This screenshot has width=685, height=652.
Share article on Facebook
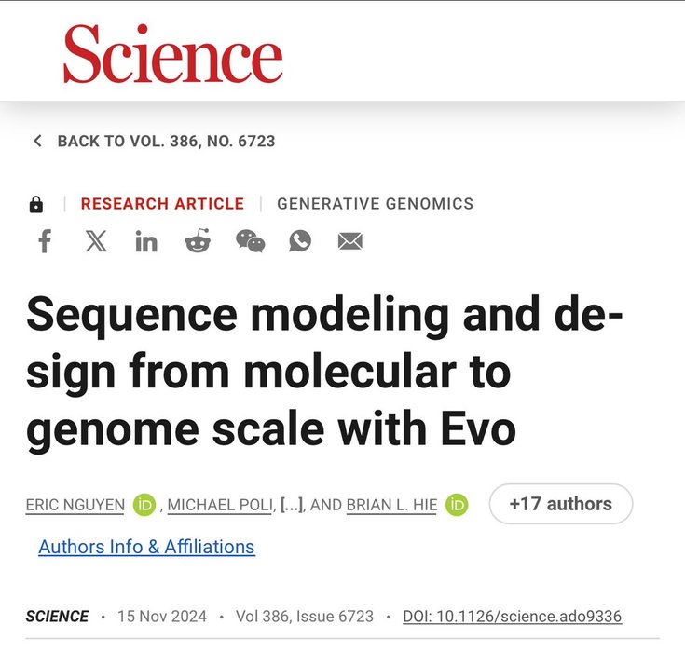(44, 242)
